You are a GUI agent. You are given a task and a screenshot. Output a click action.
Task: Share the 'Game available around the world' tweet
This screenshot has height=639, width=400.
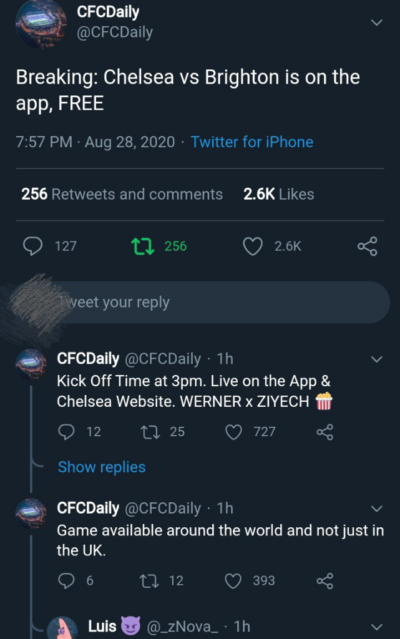click(x=325, y=581)
